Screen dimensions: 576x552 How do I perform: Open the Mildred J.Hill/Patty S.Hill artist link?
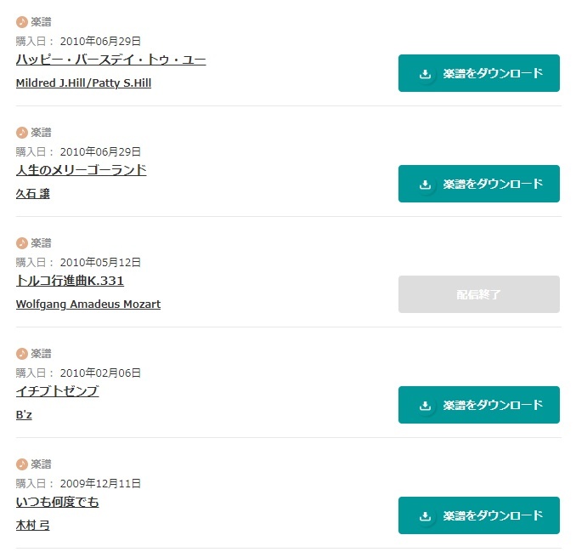[x=84, y=83]
